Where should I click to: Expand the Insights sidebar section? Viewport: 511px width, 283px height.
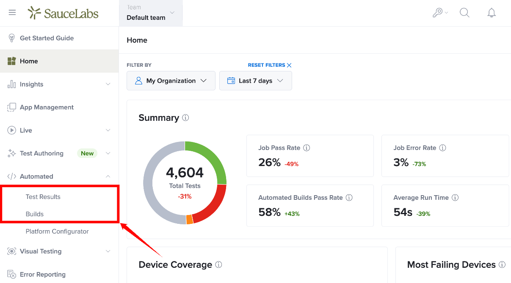(59, 84)
